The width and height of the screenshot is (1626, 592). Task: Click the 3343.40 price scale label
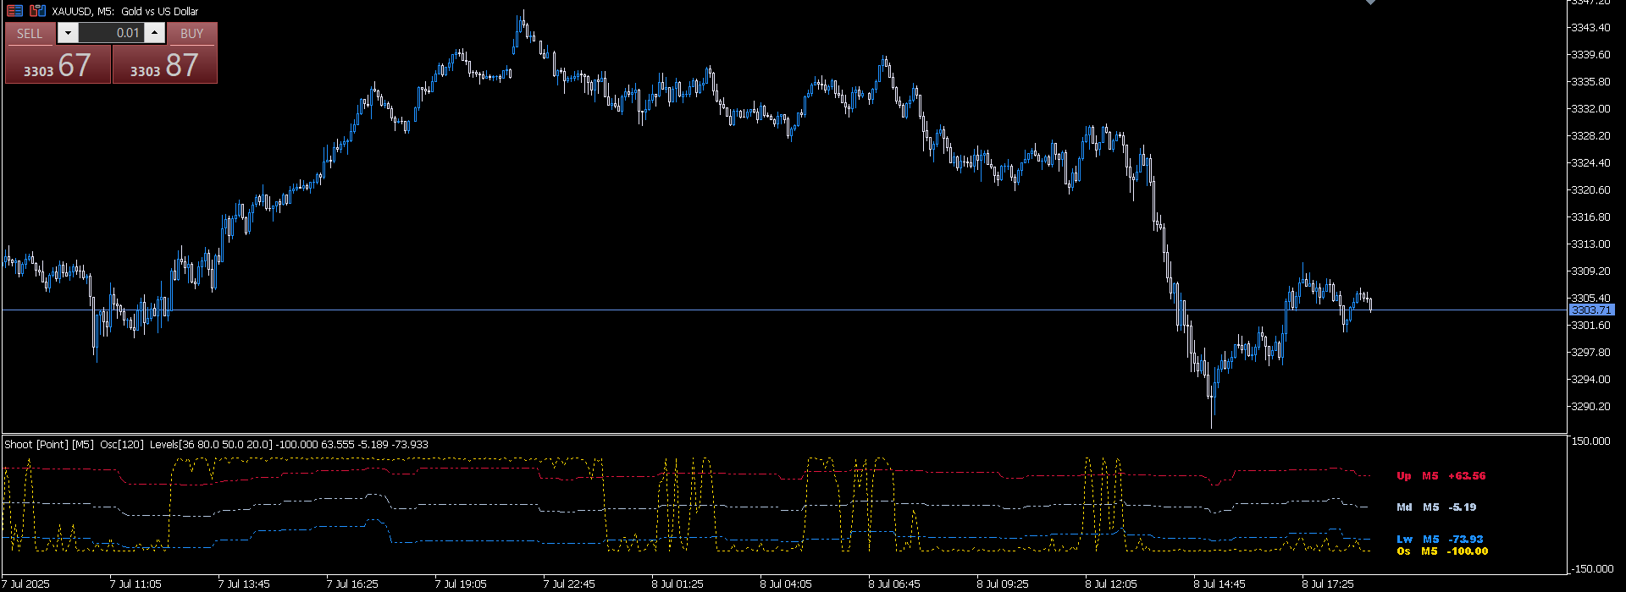1590,28
